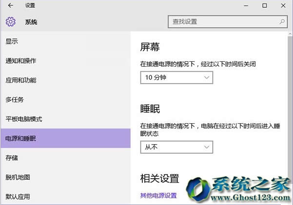Select 电源和睡眠 sidebar item
The width and height of the screenshot is (293, 205).
(x=20, y=139)
